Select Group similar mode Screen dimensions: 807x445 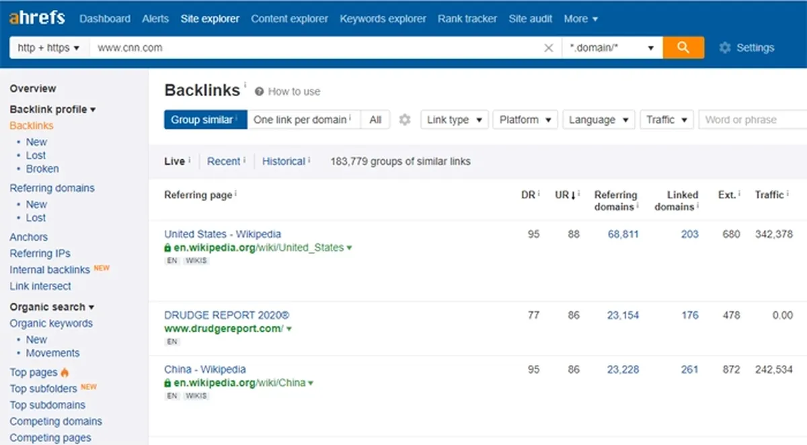206,120
